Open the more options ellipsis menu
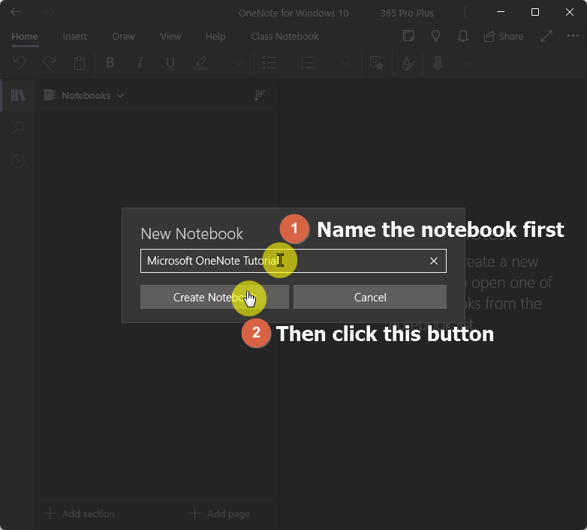Image resolution: width=587 pixels, height=530 pixels. (x=573, y=36)
